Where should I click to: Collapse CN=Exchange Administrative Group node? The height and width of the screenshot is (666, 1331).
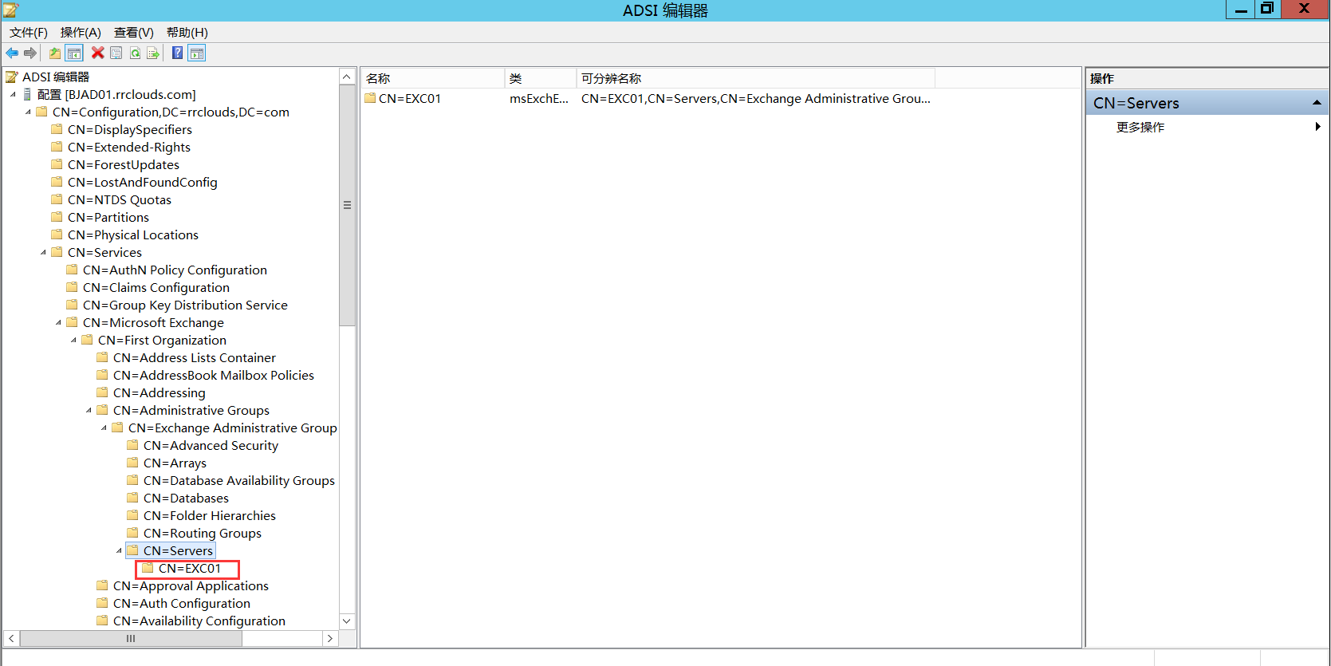104,428
